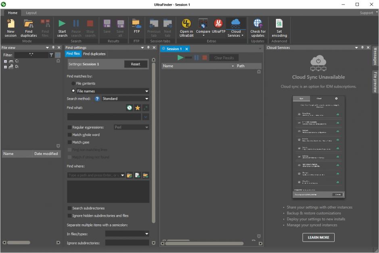Sort results by Name column header

[x=198, y=66]
